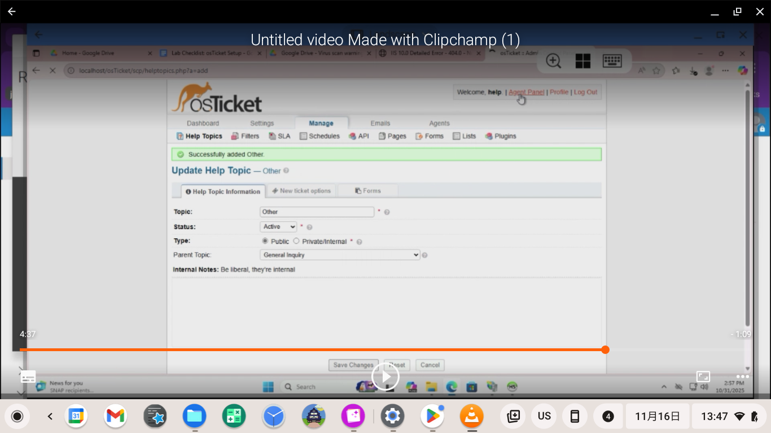Open ChromeOS launcher circle button

click(17, 417)
